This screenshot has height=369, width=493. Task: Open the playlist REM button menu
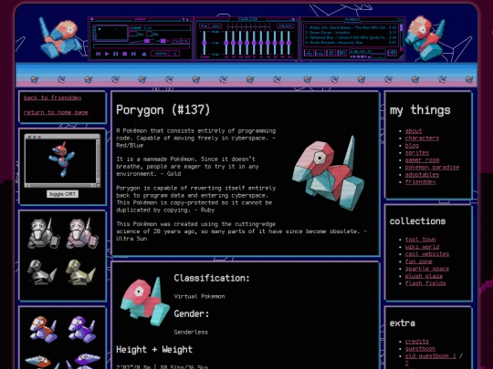tap(320, 53)
